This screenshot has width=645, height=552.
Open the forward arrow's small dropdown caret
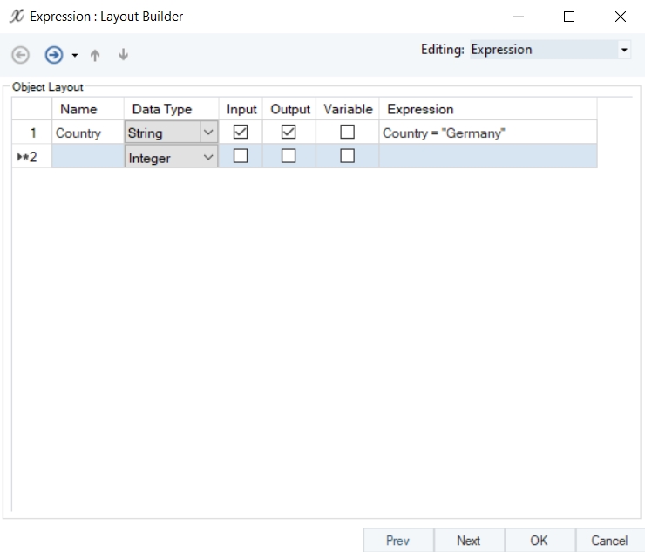click(x=74, y=56)
